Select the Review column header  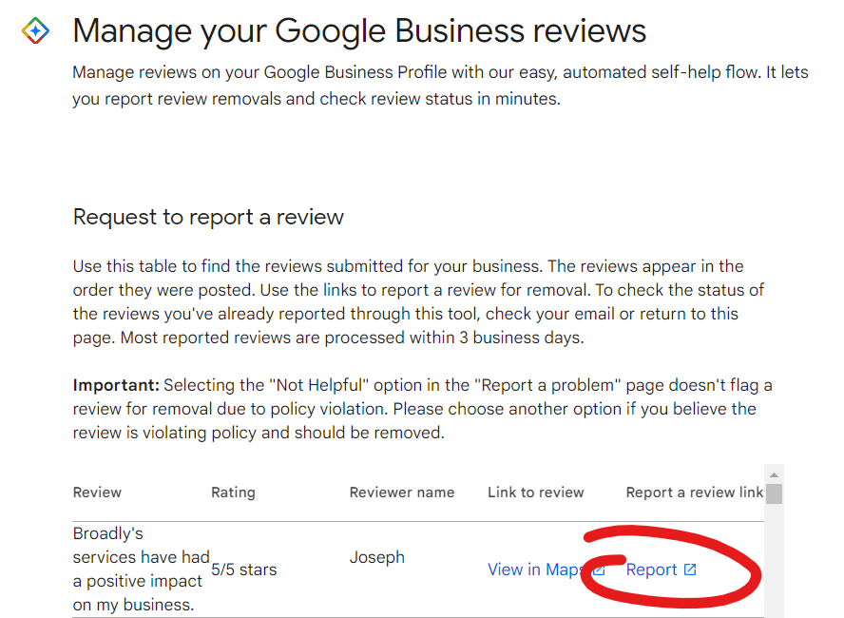[97, 492]
